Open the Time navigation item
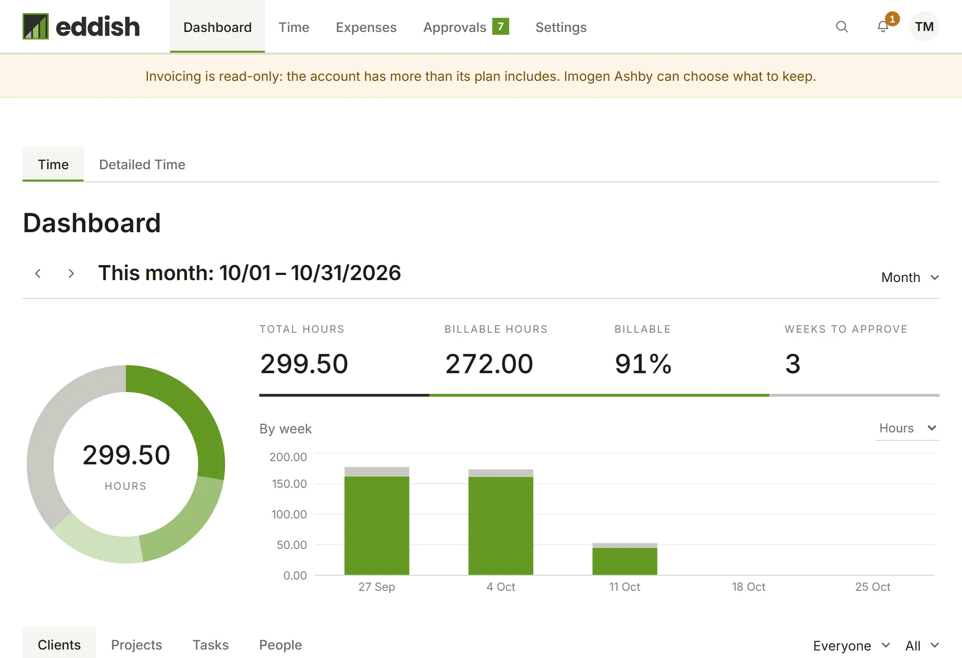The width and height of the screenshot is (962, 658). (x=294, y=27)
